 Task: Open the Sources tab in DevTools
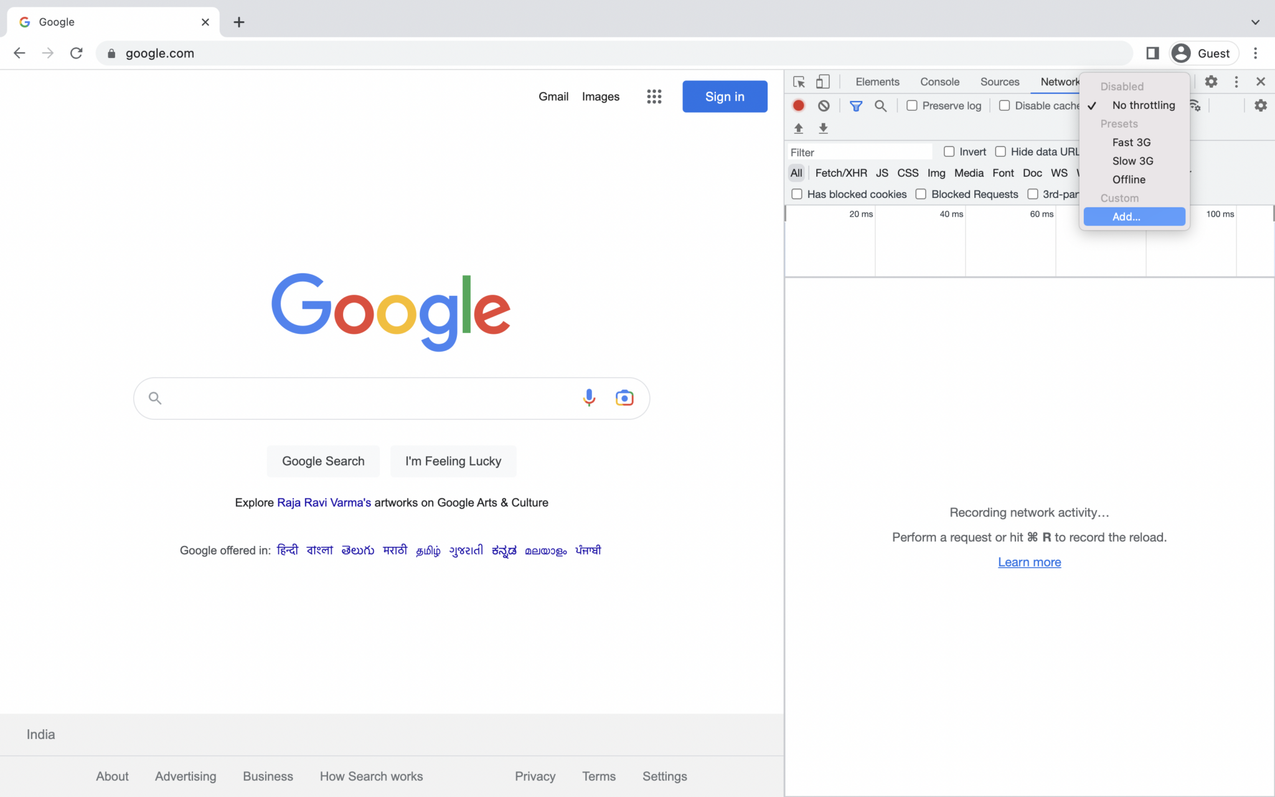[x=999, y=82]
